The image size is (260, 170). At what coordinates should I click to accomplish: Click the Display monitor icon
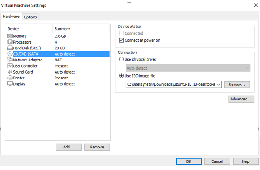click(x=10, y=83)
